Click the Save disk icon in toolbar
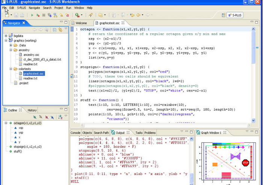 tap(16, 15)
